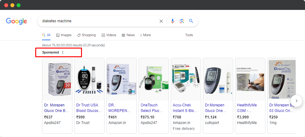
Task: Click the Dr Trust glucometer kit image
Action: click(89, 79)
